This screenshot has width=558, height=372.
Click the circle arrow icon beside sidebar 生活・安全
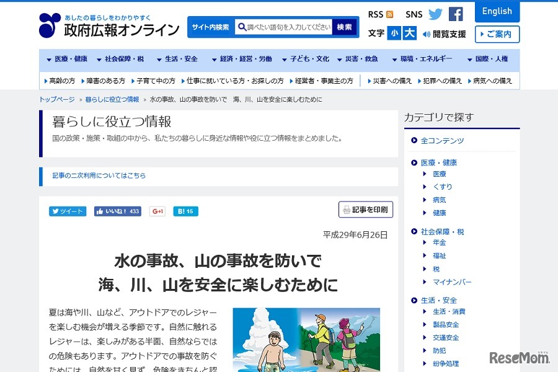pyautogui.click(x=414, y=300)
